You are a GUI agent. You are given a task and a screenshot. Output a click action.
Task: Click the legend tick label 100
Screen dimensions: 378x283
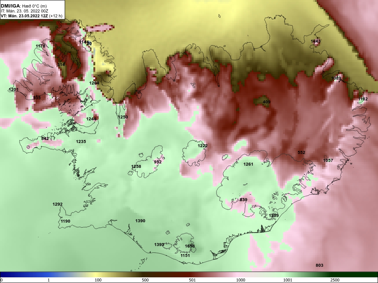pos(98,280)
